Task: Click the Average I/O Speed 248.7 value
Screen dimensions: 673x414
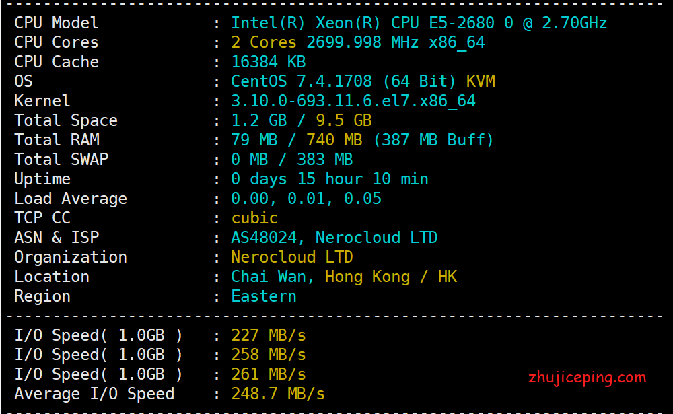Action: (277, 394)
